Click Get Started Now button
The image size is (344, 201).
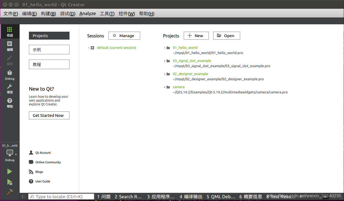click(49, 116)
